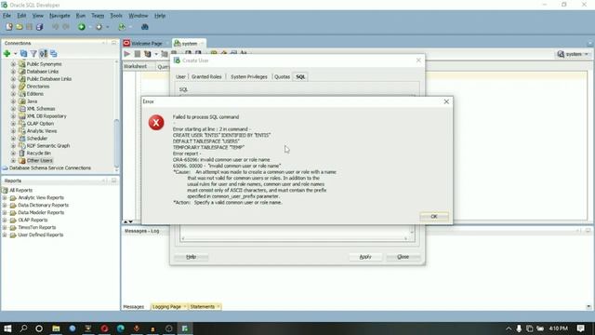The image size is (595, 335).
Task: Click the SQL text horizontal scrollbar in Create User
Action: pos(295,238)
